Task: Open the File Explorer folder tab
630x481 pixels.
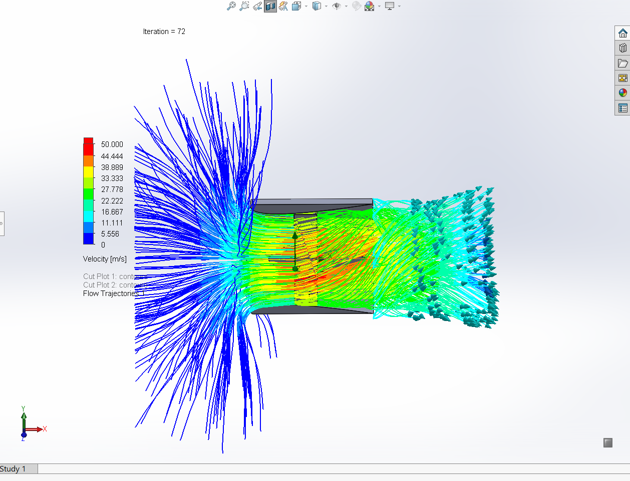Action: coord(622,63)
